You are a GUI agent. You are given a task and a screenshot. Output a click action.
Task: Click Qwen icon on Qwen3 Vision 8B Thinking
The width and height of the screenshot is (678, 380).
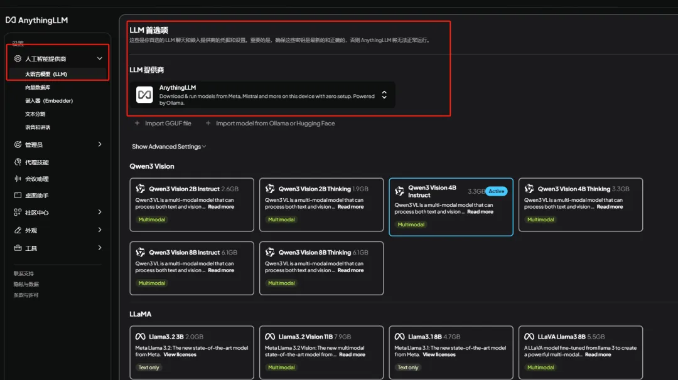point(270,252)
